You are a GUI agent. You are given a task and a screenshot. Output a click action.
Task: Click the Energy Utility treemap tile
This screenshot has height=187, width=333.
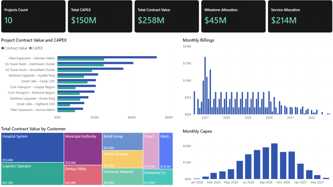pos(83,175)
